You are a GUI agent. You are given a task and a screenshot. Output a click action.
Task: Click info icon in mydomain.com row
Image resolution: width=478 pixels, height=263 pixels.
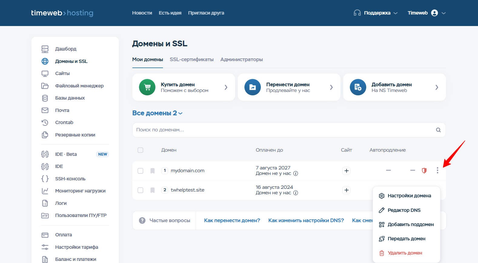pos(296,173)
